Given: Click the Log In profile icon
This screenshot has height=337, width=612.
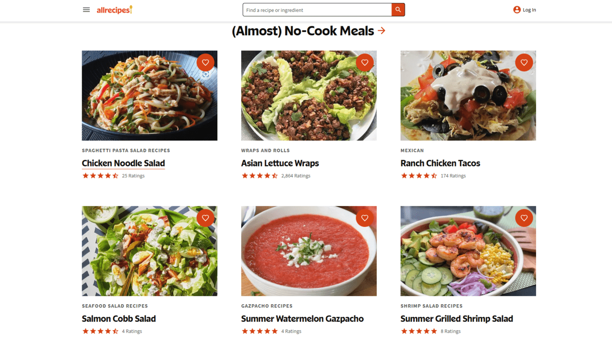Looking at the screenshot, I should pyautogui.click(x=517, y=10).
